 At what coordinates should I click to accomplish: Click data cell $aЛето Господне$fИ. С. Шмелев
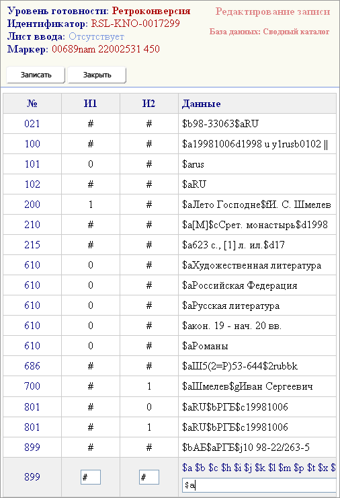click(257, 204)
